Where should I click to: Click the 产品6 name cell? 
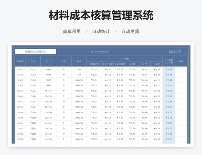[x=33, y=96]
